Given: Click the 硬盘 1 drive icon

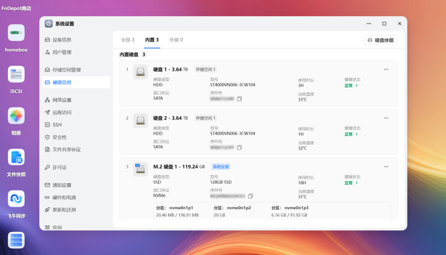Looking at the screenshot, I should coord(141,73).
